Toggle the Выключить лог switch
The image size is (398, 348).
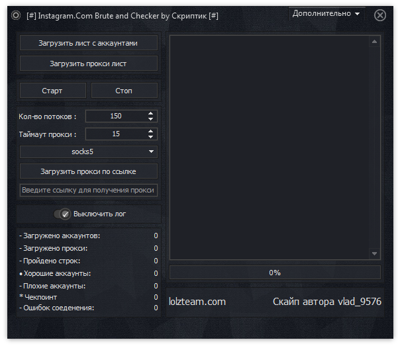coord(62,214)
